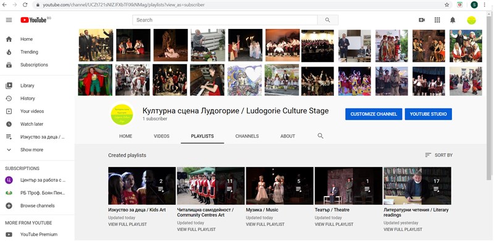The height and width of the screenshot is (241, 494).
Task: Open the Community Centres Art thumbnail
Action: pyautogui.click(x=211, y=186)
